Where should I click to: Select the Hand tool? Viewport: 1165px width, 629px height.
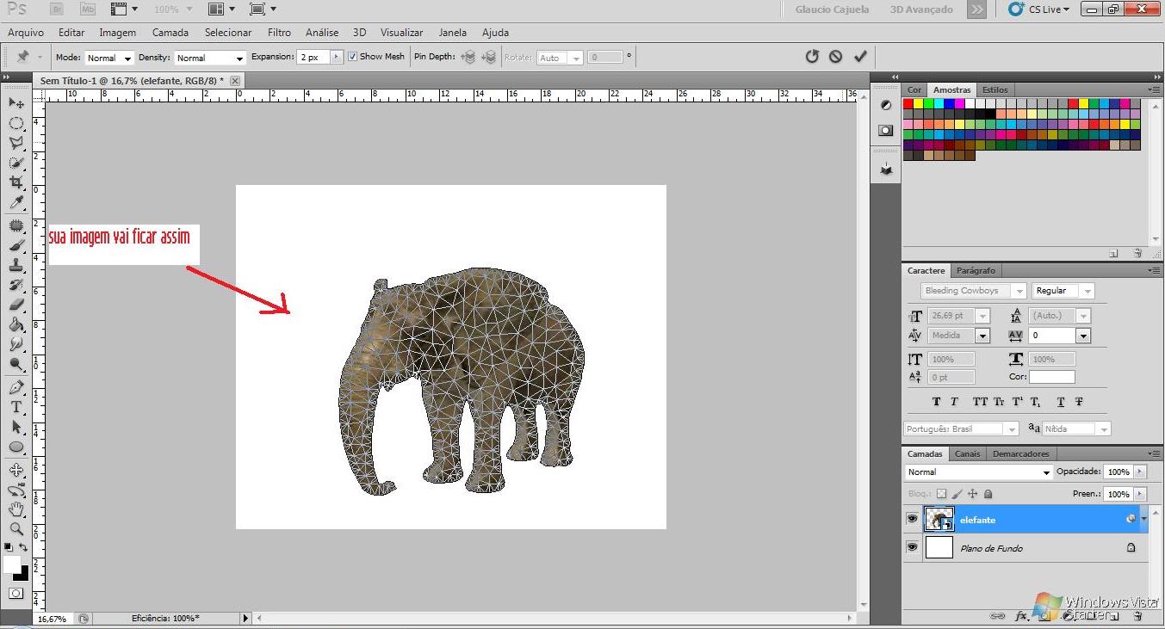click(x=16, y=509)
